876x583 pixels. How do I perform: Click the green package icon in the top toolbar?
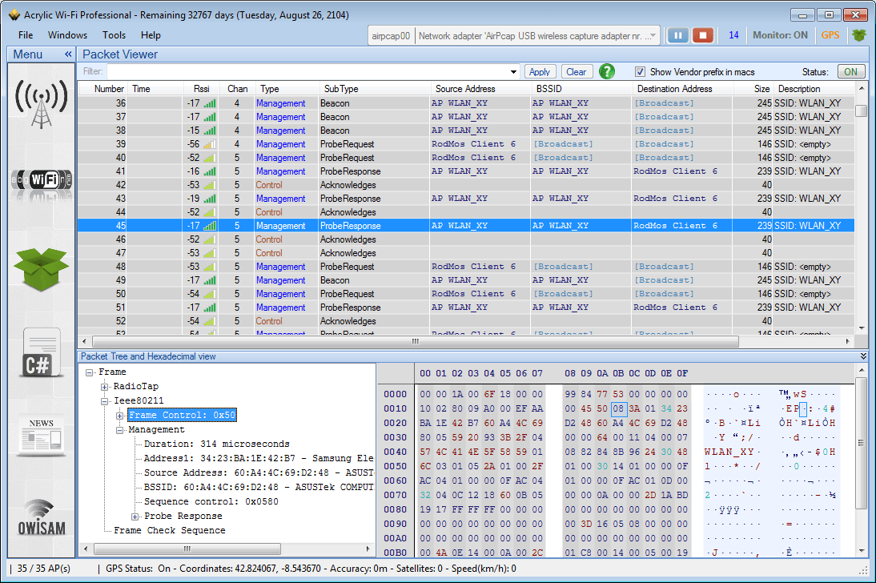point(858,35)
